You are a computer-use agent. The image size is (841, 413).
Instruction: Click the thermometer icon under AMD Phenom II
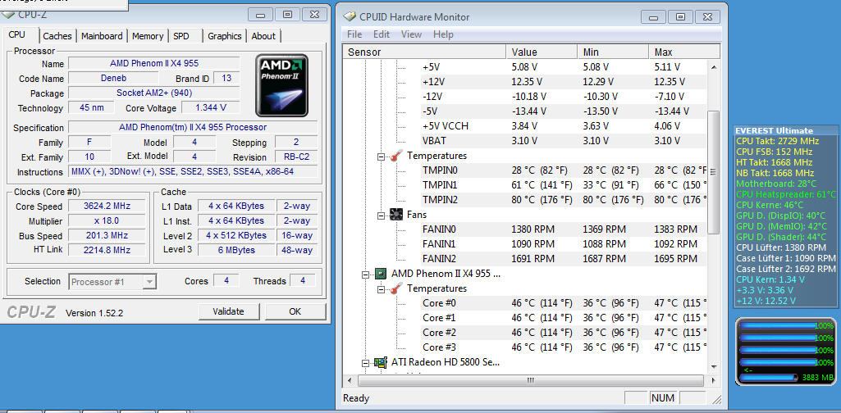coord(396,288)
